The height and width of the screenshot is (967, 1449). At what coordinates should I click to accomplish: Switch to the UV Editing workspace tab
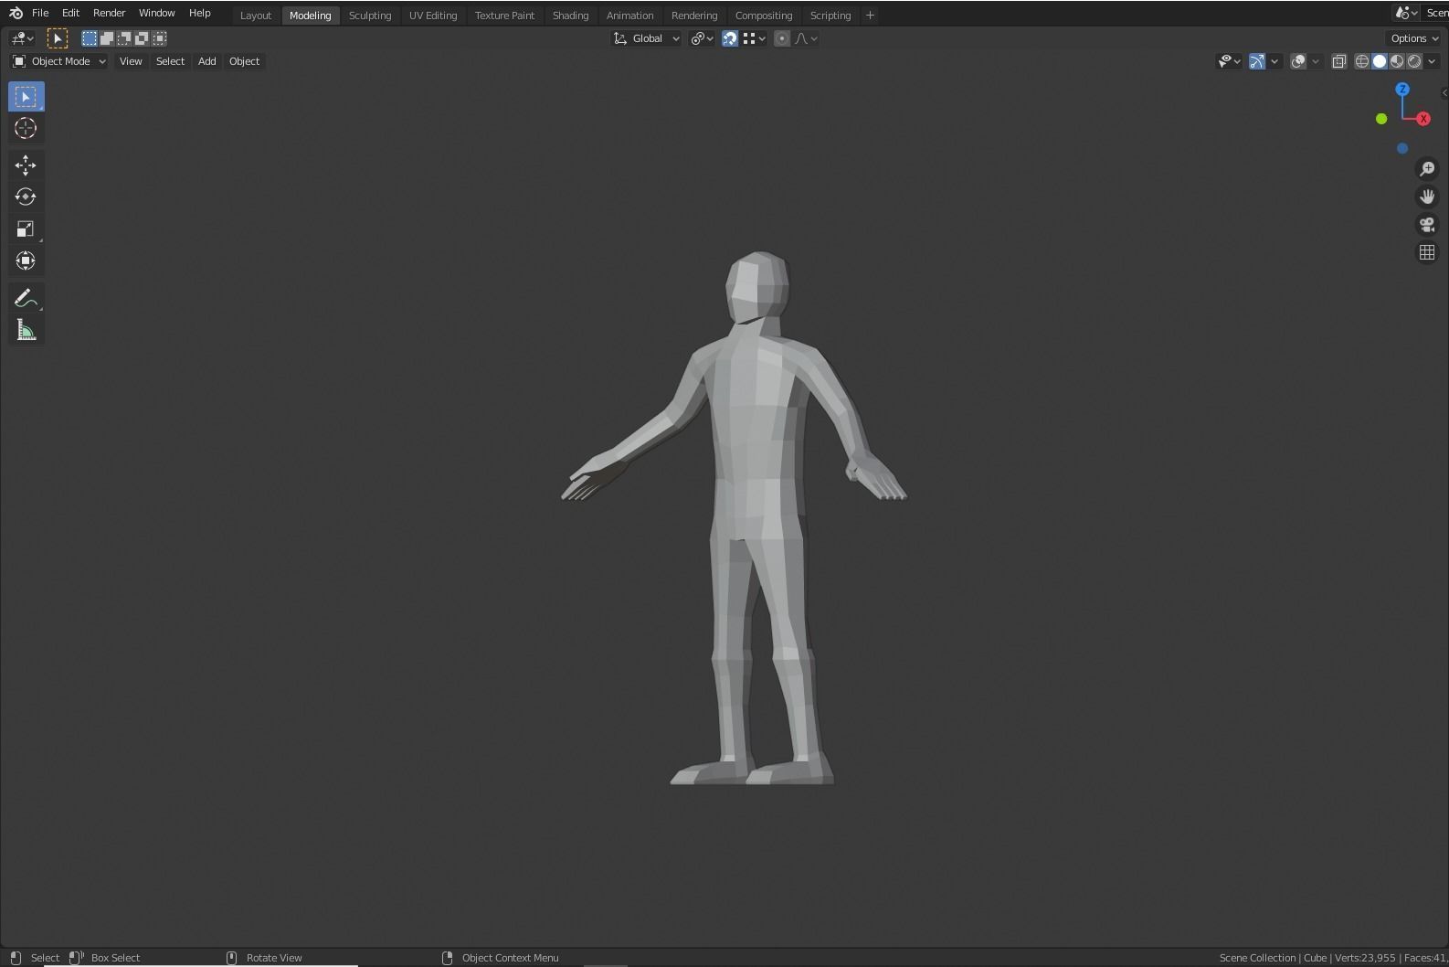[433, 16]
